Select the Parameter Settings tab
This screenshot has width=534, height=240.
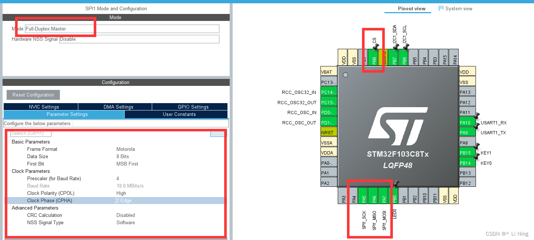(x=64, y=114)
